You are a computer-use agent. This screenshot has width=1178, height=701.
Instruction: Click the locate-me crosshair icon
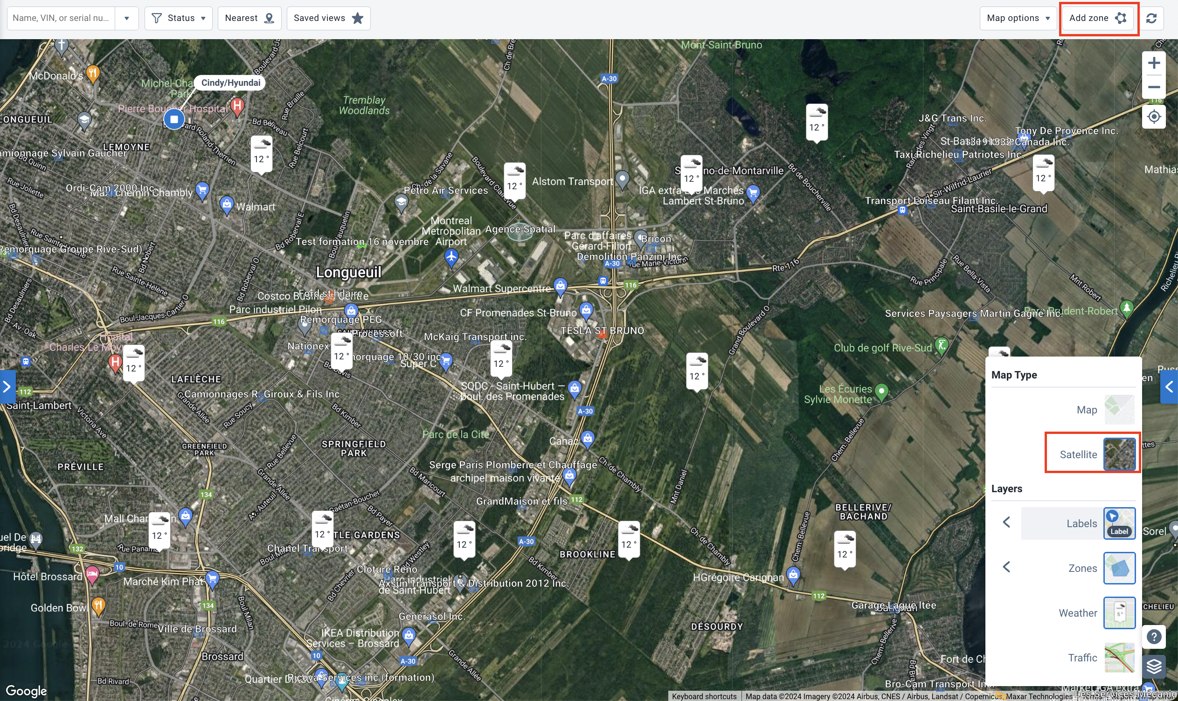coord(1154,116)
